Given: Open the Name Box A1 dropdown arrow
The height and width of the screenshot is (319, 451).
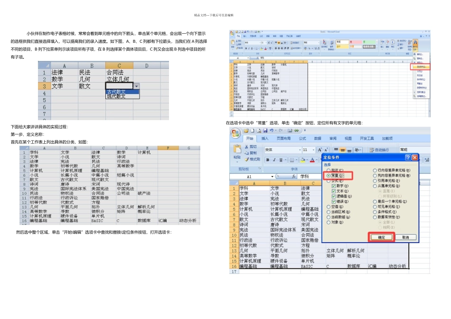Looking at the screenshot, I should point(272,176).
